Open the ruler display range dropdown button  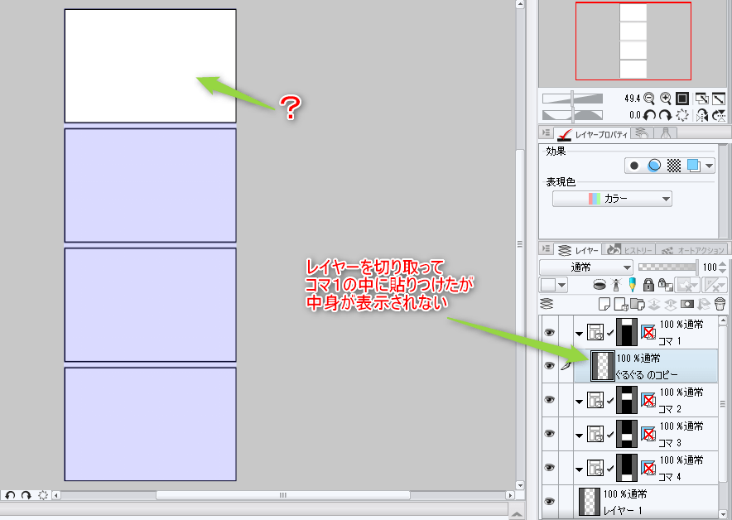point(715,284)
